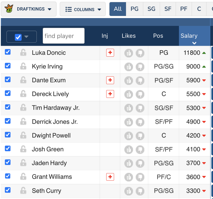213x199 pixels.
Task: Filter players by PG tab
Action: (x=135, y=9)
